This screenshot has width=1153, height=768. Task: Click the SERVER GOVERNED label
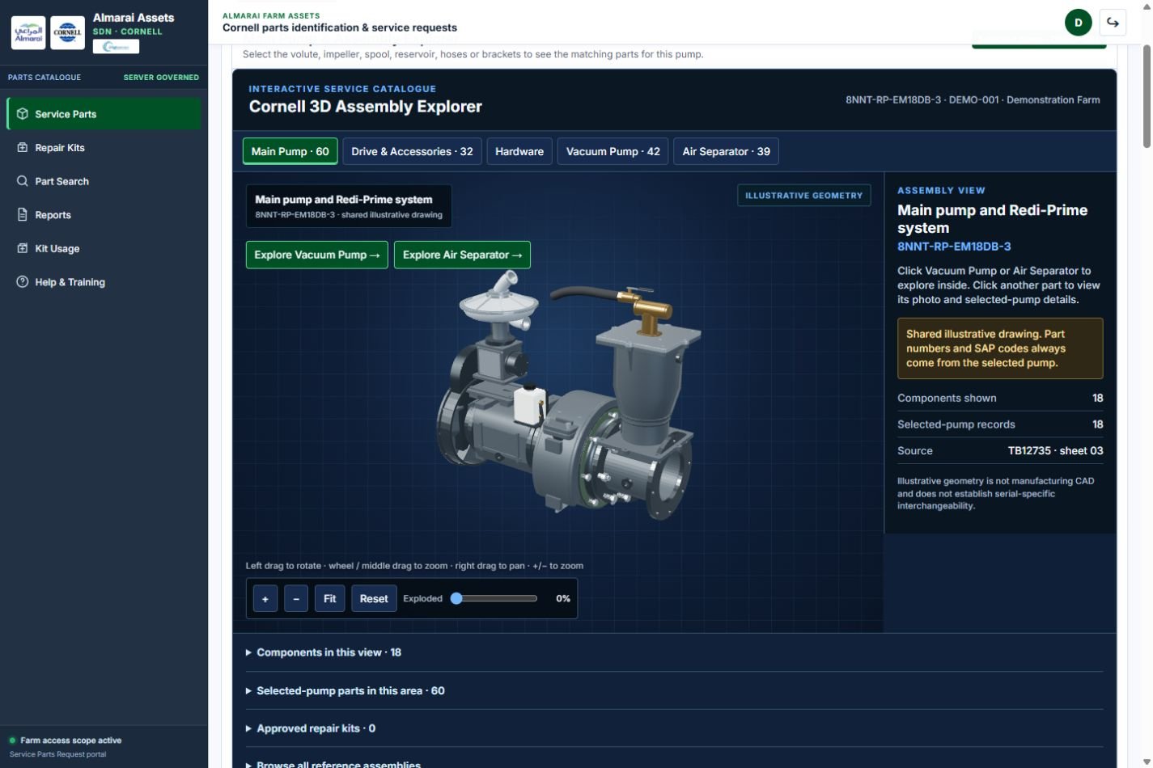(x=161, y=78)
